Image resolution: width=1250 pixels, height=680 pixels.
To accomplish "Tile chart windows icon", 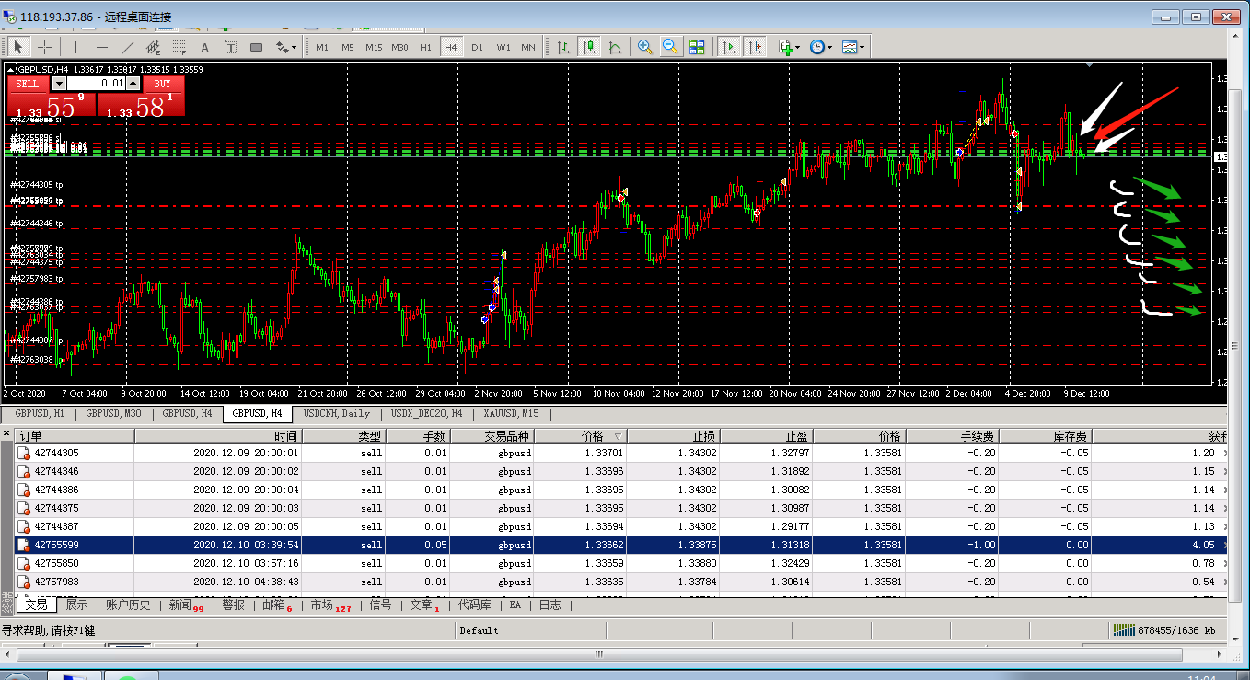I will tap(697, 47).
